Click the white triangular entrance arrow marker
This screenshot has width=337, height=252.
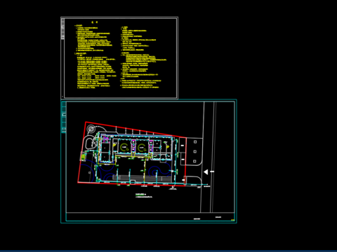206,172
